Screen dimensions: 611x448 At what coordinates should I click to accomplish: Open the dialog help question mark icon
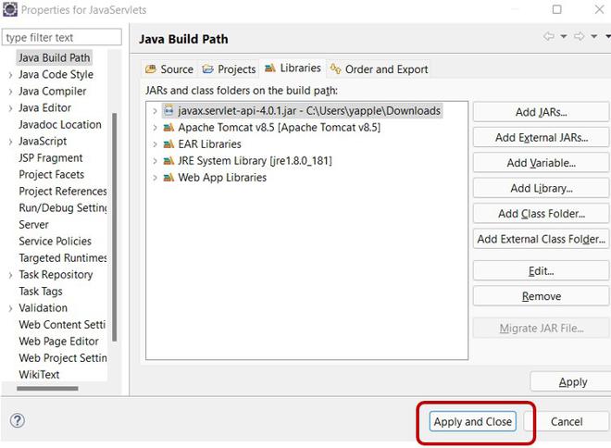[x=17, y=420]
